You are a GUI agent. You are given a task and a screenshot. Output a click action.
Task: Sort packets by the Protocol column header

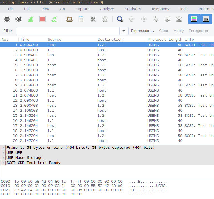click(x=157, y=40)
